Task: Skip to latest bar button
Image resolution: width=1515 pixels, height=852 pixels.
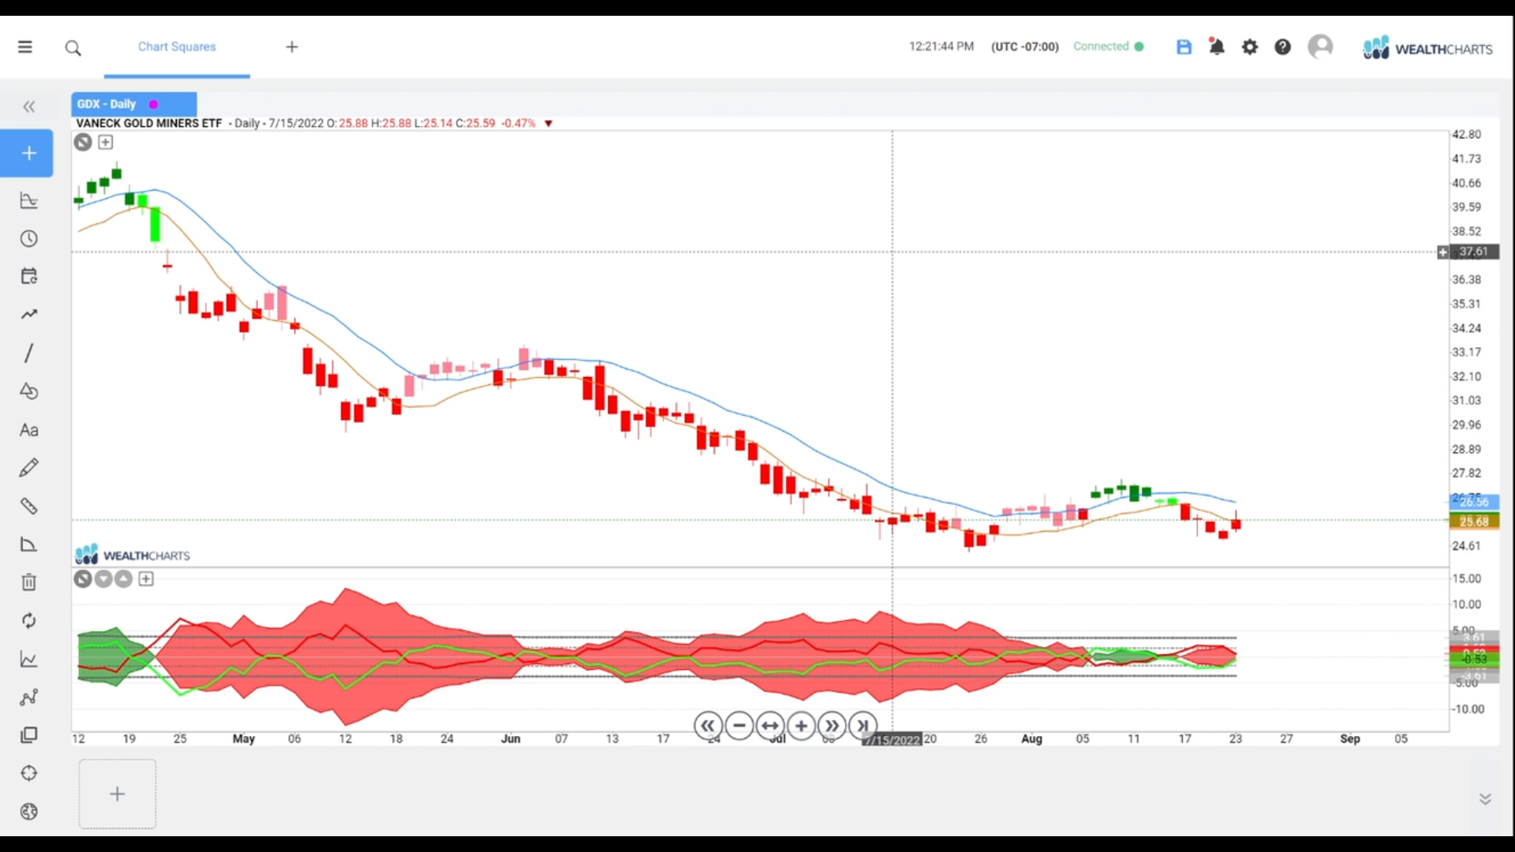Action: pyautogui.click(x=862, y=726)
